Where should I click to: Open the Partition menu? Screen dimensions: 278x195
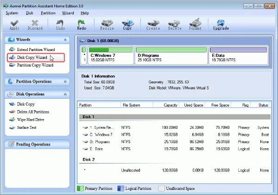coord(48,13)
